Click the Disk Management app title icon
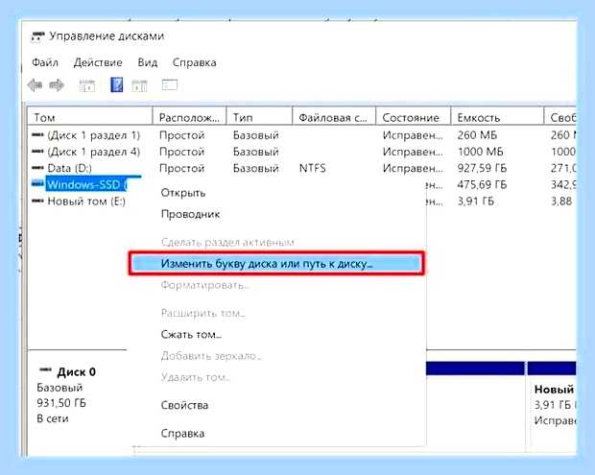The width and height of the screenshot is (595, 475). [x=38, y=36]
